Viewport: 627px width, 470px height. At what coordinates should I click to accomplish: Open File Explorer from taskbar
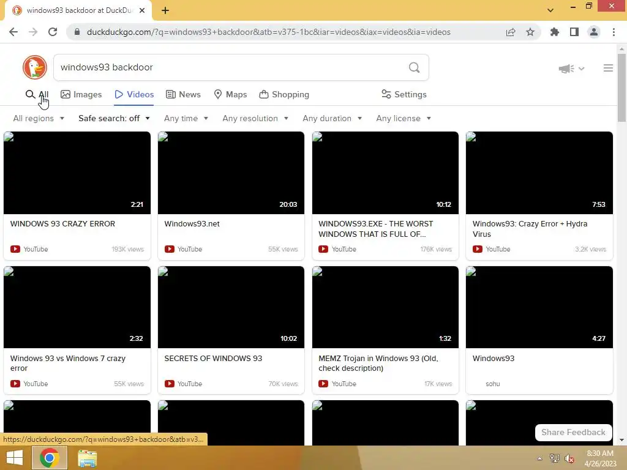87,458
